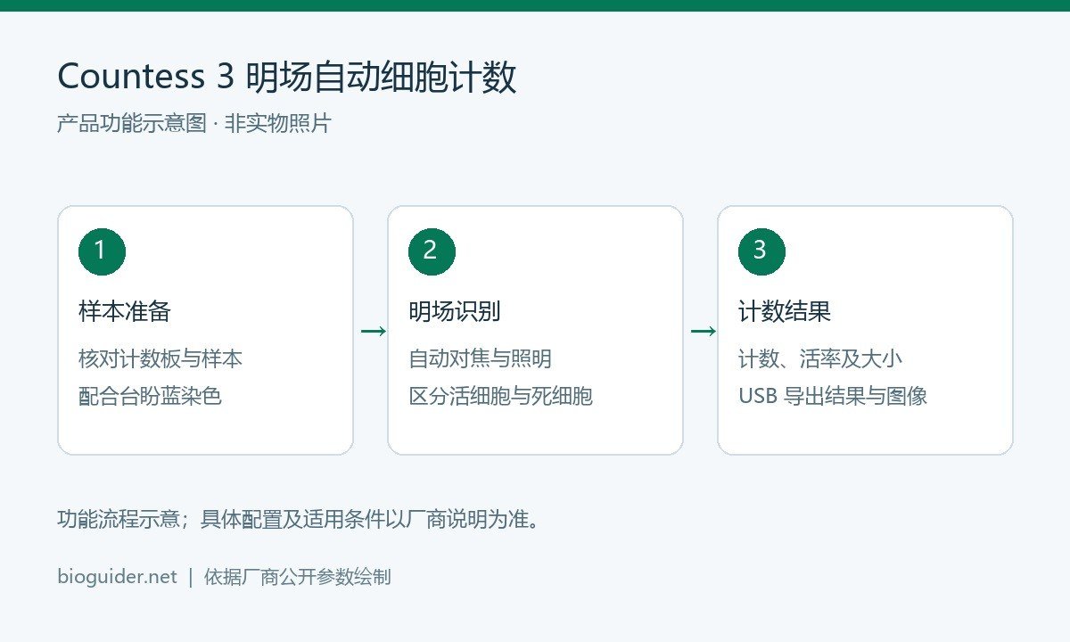The width and height of the screenshot is (1070, 642).
Task: Click the text "核对计数板与样本"
Action: coord(160,358)
